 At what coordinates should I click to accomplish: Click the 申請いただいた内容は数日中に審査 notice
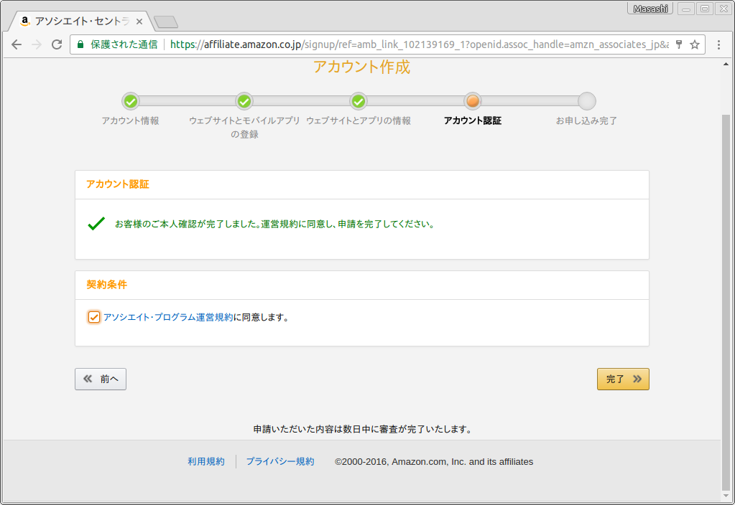tap(362, 429)
